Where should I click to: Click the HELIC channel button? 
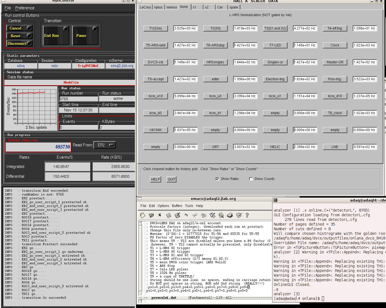pos(275,147)
